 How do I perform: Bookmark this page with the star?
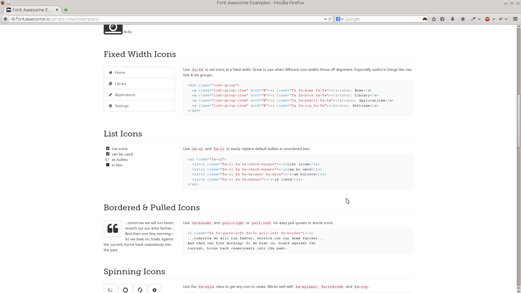tap(434, 19)
